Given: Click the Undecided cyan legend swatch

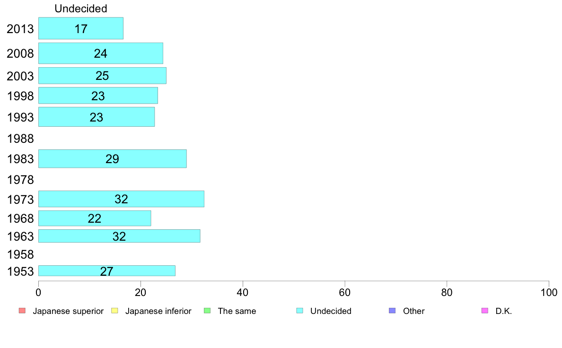Looking at the screenshot, I should click(299, 310).
